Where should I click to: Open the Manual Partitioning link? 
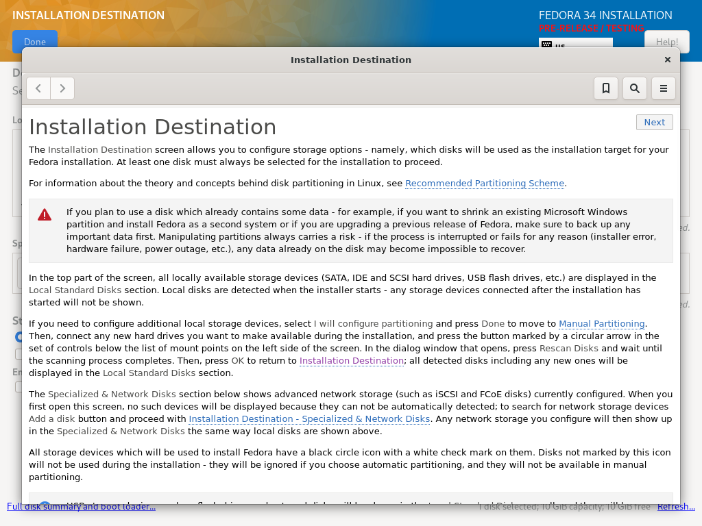(601, 324)
